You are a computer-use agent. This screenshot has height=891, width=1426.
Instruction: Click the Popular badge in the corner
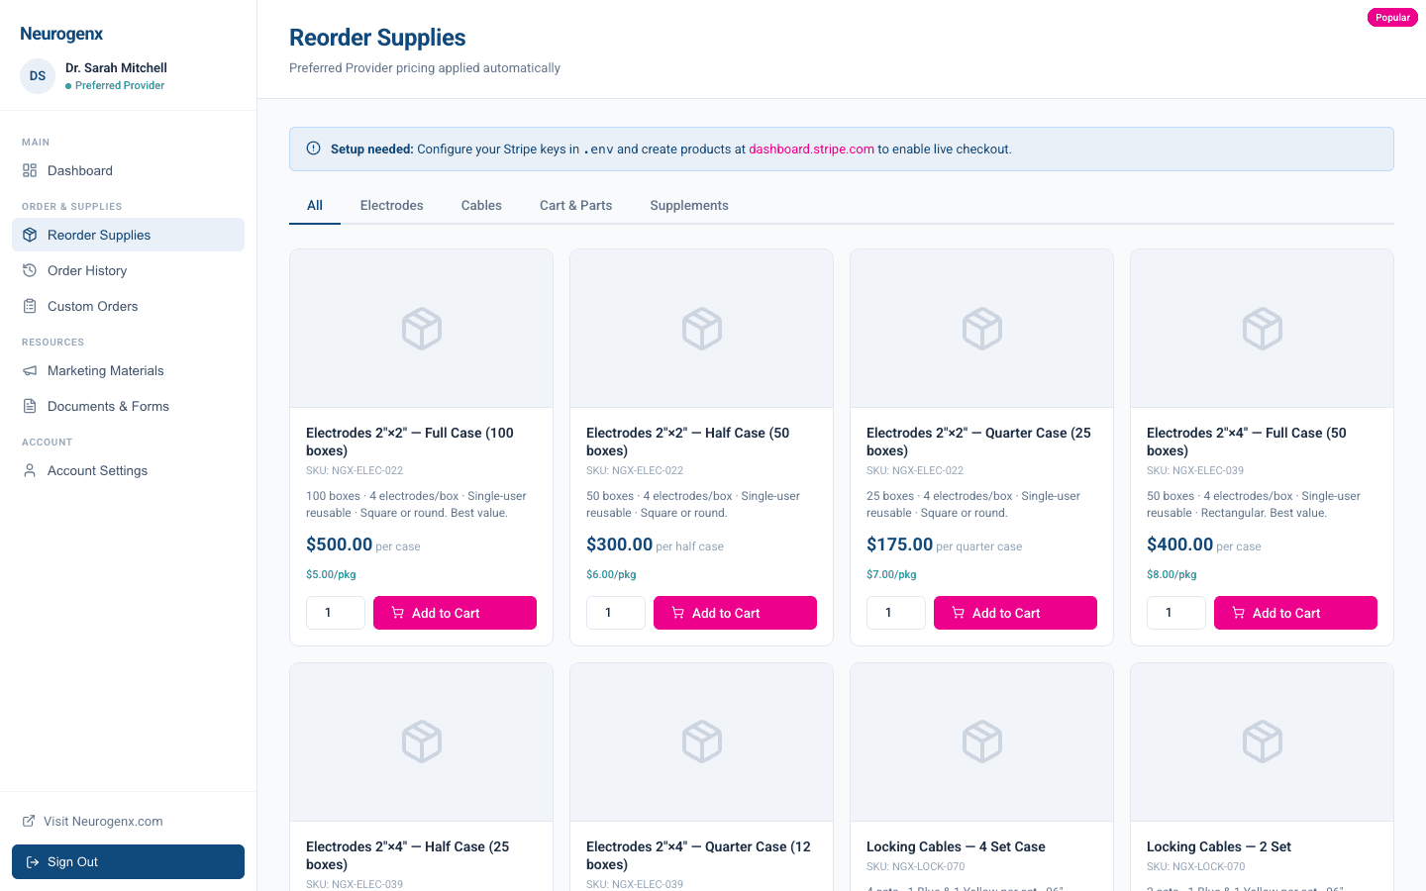tap(1391, 17)
